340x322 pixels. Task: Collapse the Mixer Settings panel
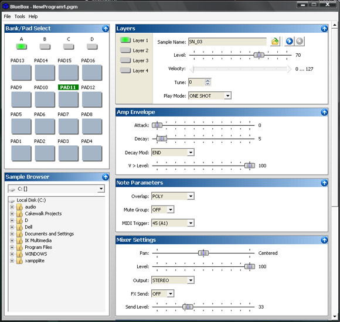(324, 240)
